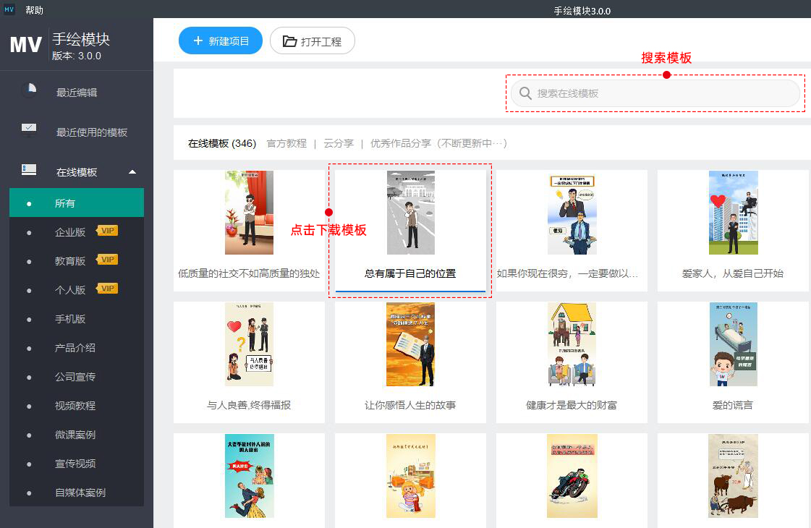Select the pen icon beside 最近编辑
The image size is (811, 528).
pyautogui.click(x=29, y=91)
